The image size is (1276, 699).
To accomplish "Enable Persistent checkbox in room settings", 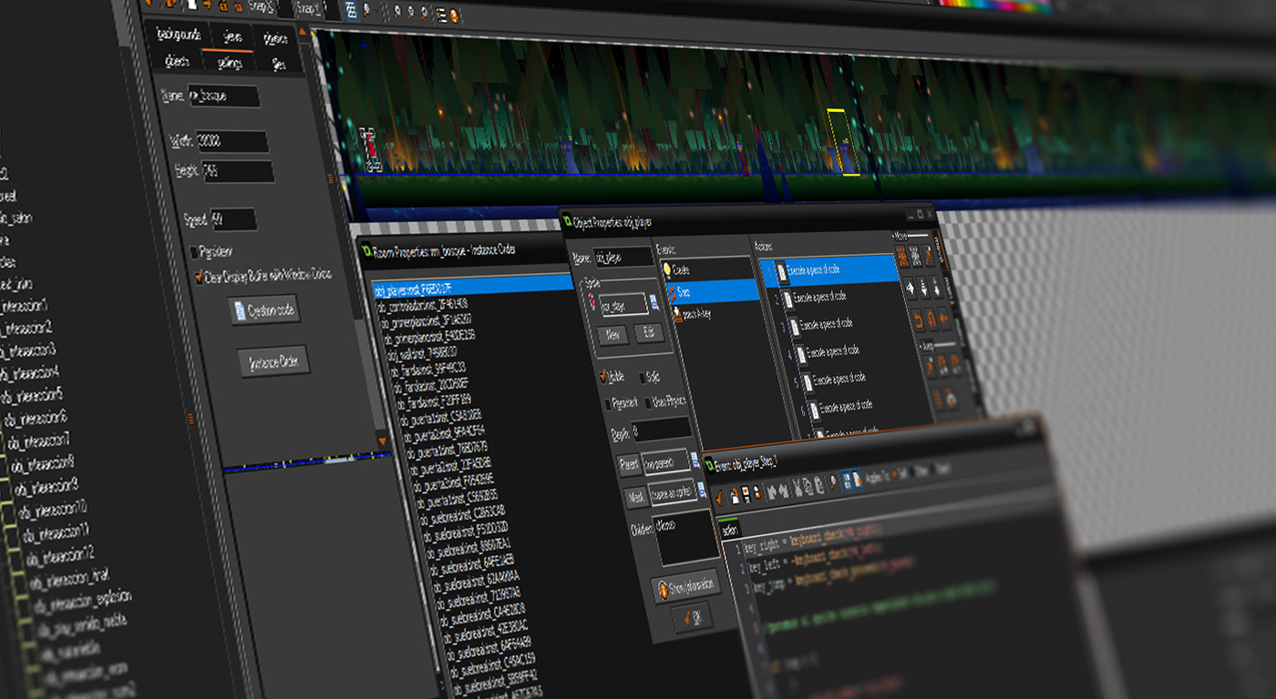I will click(x=193, y=252).
